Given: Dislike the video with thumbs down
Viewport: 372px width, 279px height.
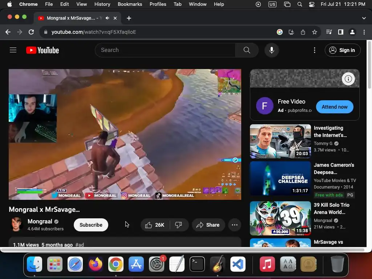Looking at the screenshot, I should coord(179,225).
